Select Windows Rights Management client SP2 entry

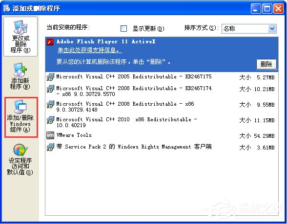pyautogui.click(x=162, y=147)
